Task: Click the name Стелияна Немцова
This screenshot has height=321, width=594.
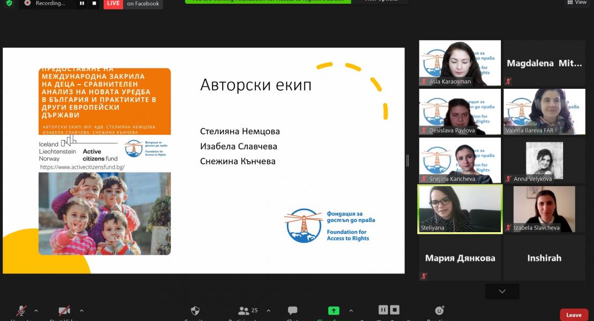Action: [240, 132]
